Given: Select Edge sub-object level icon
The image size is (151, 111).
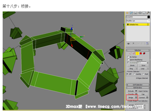Looking at the screenshot, I should click(134, 54).
